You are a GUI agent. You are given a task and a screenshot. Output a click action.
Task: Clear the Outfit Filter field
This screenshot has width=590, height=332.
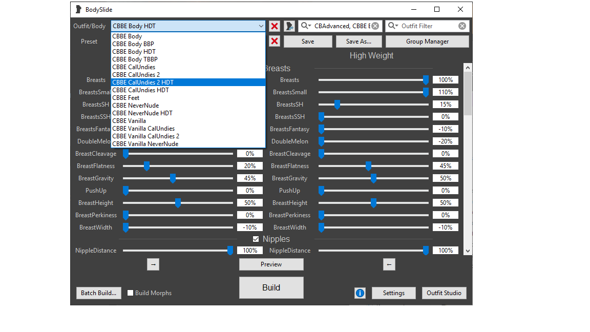pyautogui.click(x=462, y=26)
